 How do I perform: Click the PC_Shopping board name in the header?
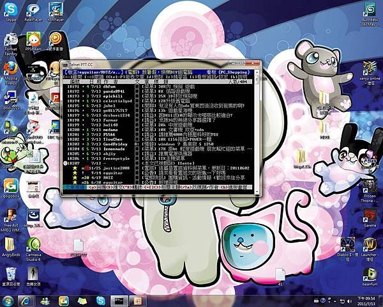234,72
